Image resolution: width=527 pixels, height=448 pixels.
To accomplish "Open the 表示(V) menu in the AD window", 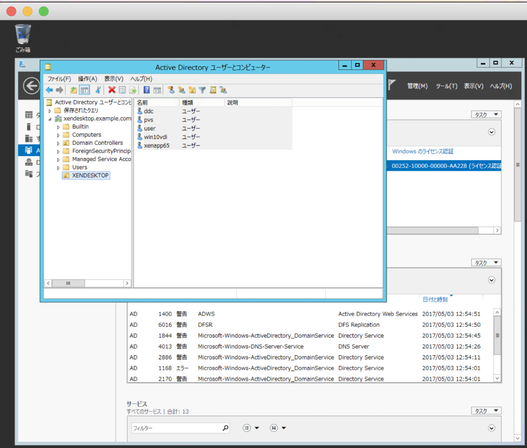I will pyautogui.click(x=114, y=79).
